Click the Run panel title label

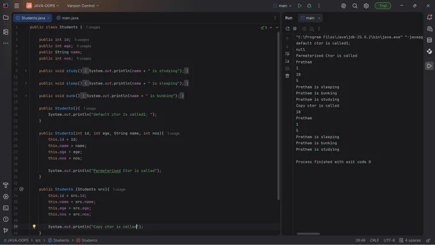pos(289,18)
